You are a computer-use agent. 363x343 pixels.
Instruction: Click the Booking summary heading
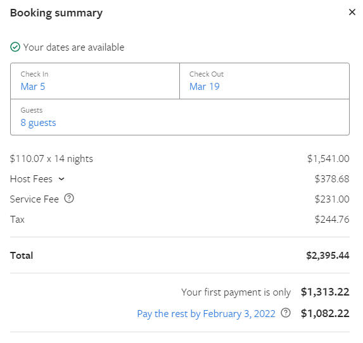(x=56, y=13)
